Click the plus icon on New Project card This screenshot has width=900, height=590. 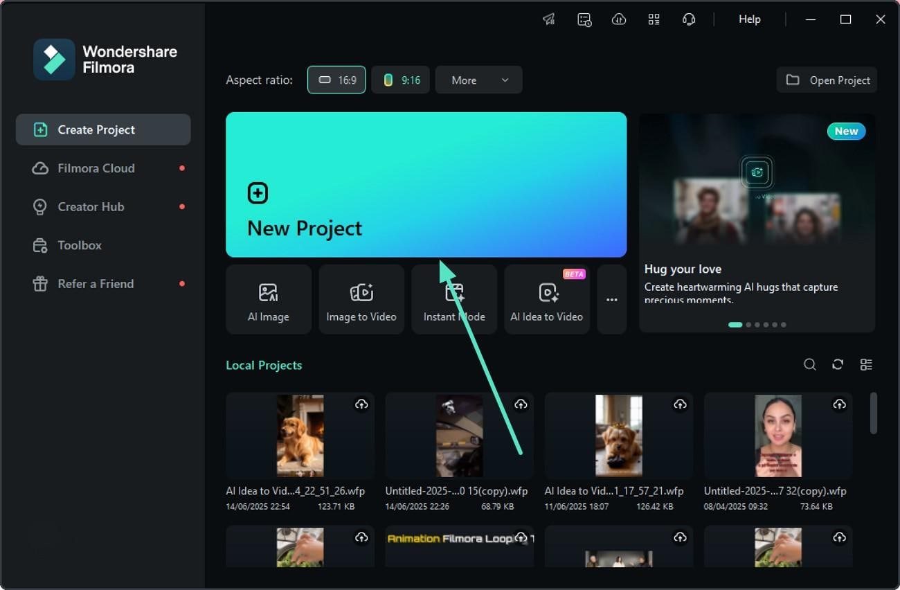pos(258,193)
